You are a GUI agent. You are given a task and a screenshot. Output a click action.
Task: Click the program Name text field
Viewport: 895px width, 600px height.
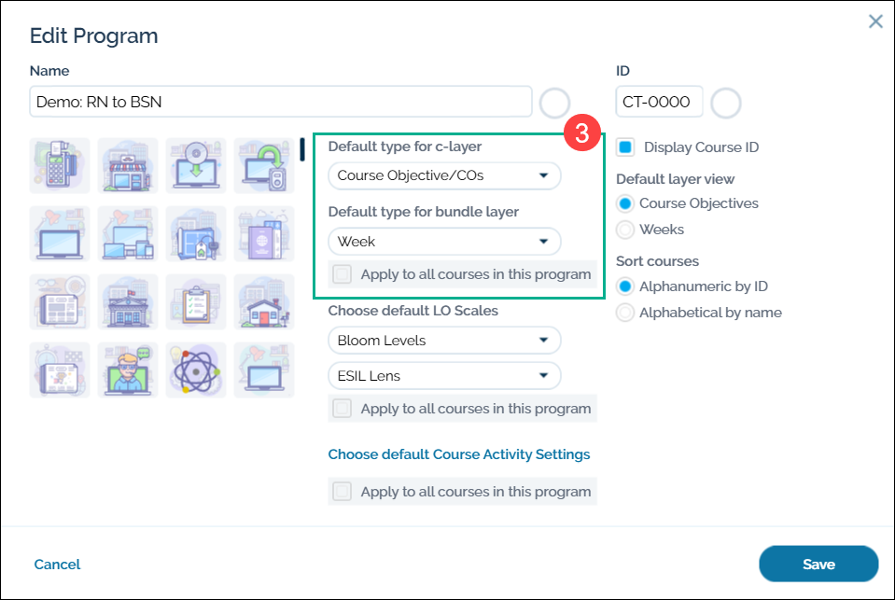280,102
